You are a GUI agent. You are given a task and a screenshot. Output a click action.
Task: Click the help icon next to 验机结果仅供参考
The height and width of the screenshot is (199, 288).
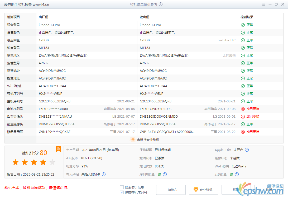point(161,4)
